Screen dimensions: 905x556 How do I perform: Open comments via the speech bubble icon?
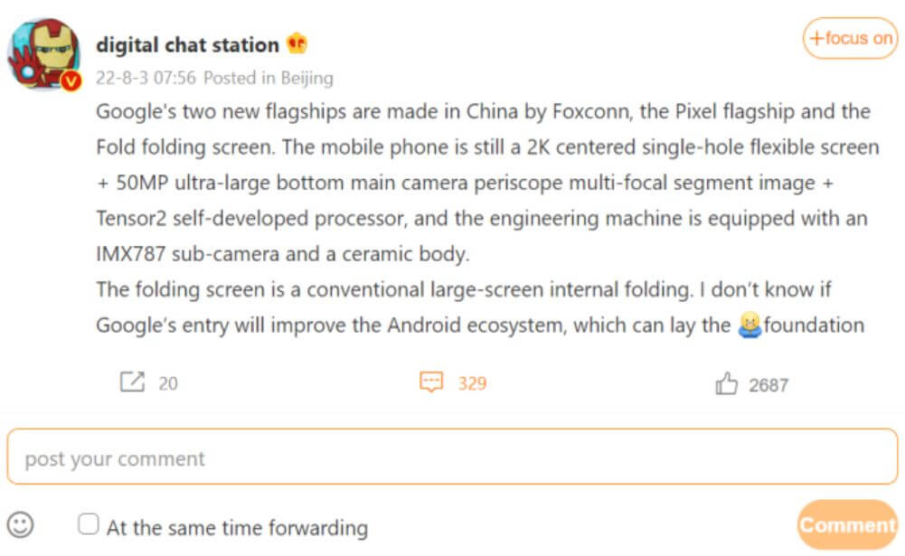pos(432,382)
